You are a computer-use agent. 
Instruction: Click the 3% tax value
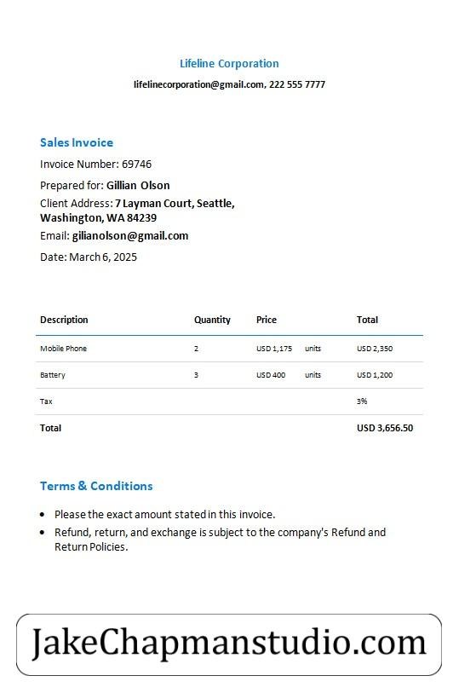362,401
